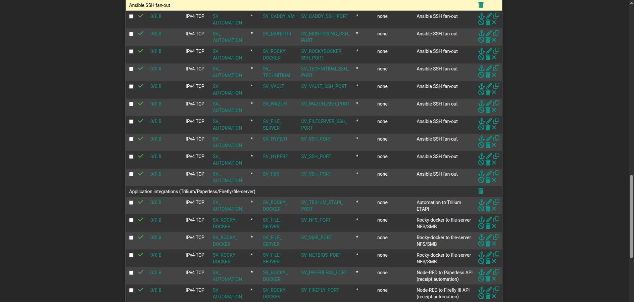Delete the SV_ROCKYDOCKER_SSH_PORT rule via trash icon

tap(488, 58)
